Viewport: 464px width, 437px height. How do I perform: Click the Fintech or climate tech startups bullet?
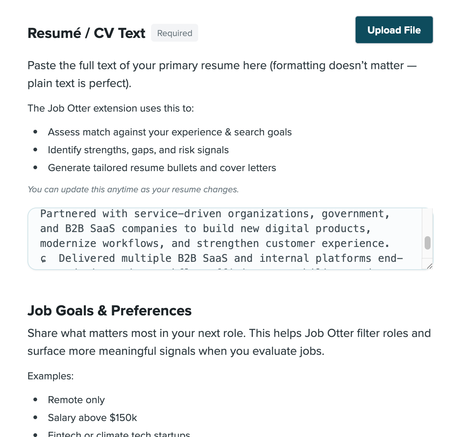coord(119,434)
